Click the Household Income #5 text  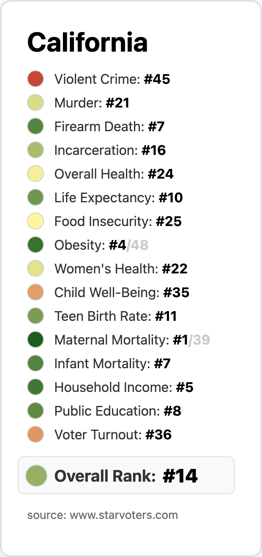click(x=124, y=387)
